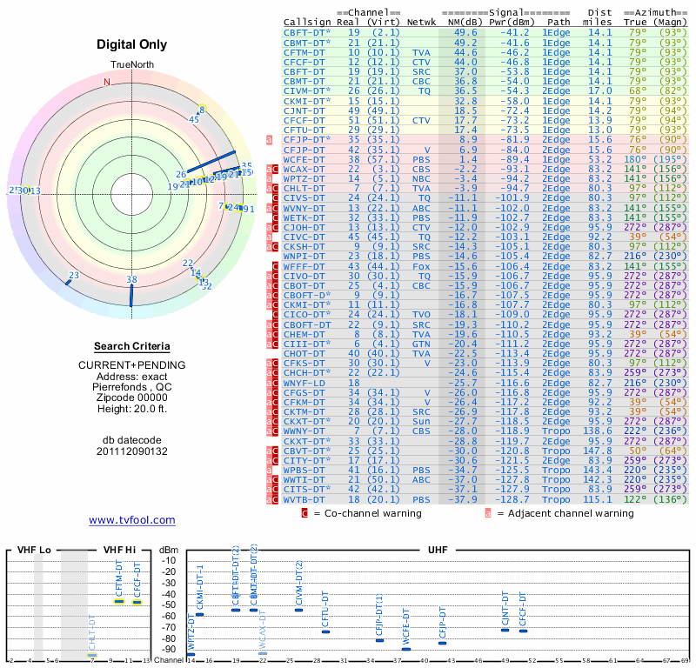Click the db datecode 201112090132 value
The width and height of the screenshot is (696, 668).
pos(132,451)
